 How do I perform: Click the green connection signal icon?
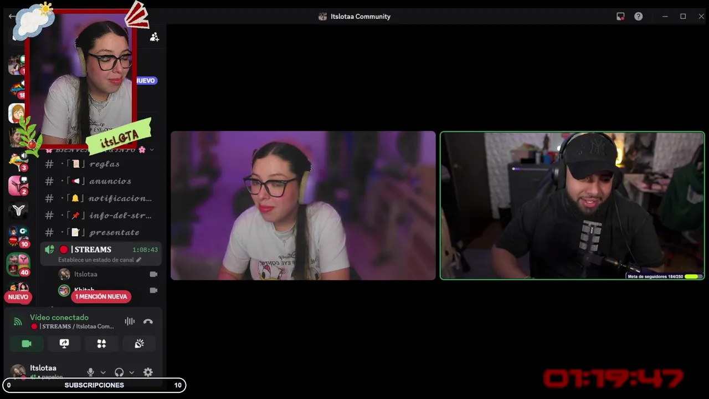18,321
